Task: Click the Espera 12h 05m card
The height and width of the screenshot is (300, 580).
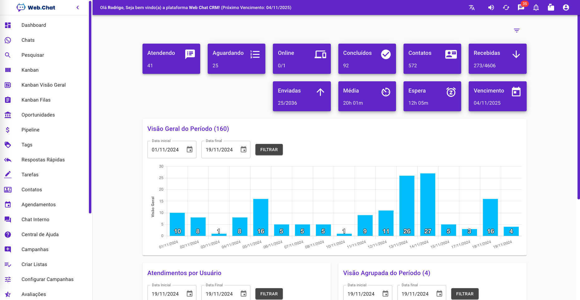Action: (432, 96)
